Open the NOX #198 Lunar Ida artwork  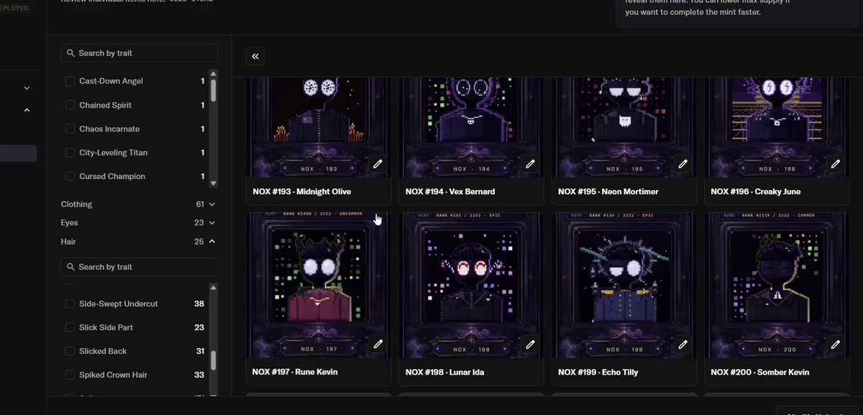point(471,284)
